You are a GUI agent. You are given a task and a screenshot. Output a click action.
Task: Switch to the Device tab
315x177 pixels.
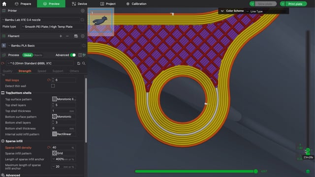click(x=79, y=4)
